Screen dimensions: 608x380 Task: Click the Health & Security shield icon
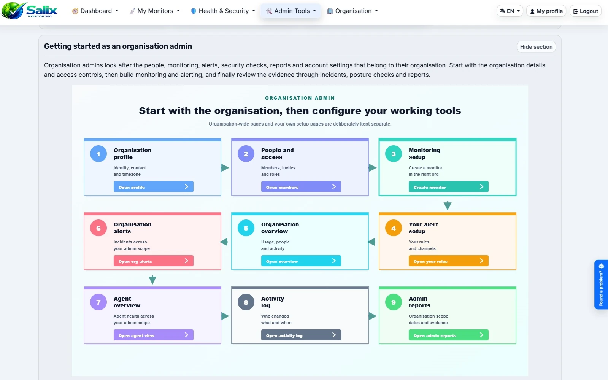[x=194, y=11]
